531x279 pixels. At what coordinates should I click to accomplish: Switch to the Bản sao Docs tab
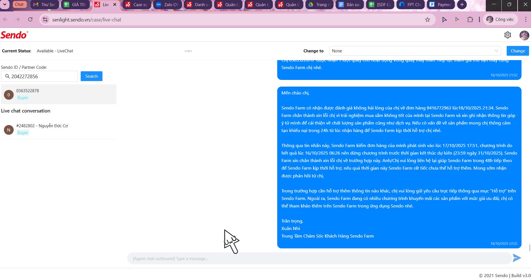[x=350, y=4]
